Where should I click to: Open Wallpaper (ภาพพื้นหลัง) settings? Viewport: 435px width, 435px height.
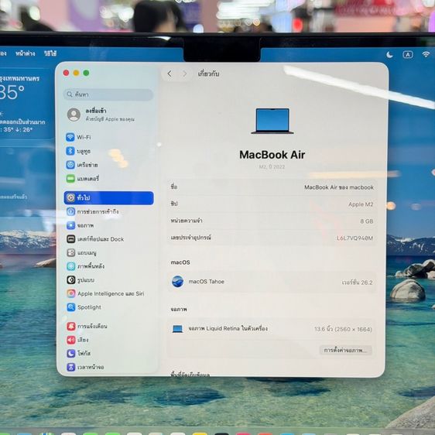[85, 266]
